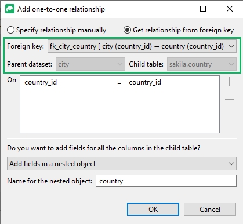Open the Parent dataset 'city' dropdown

coord(90,64)
